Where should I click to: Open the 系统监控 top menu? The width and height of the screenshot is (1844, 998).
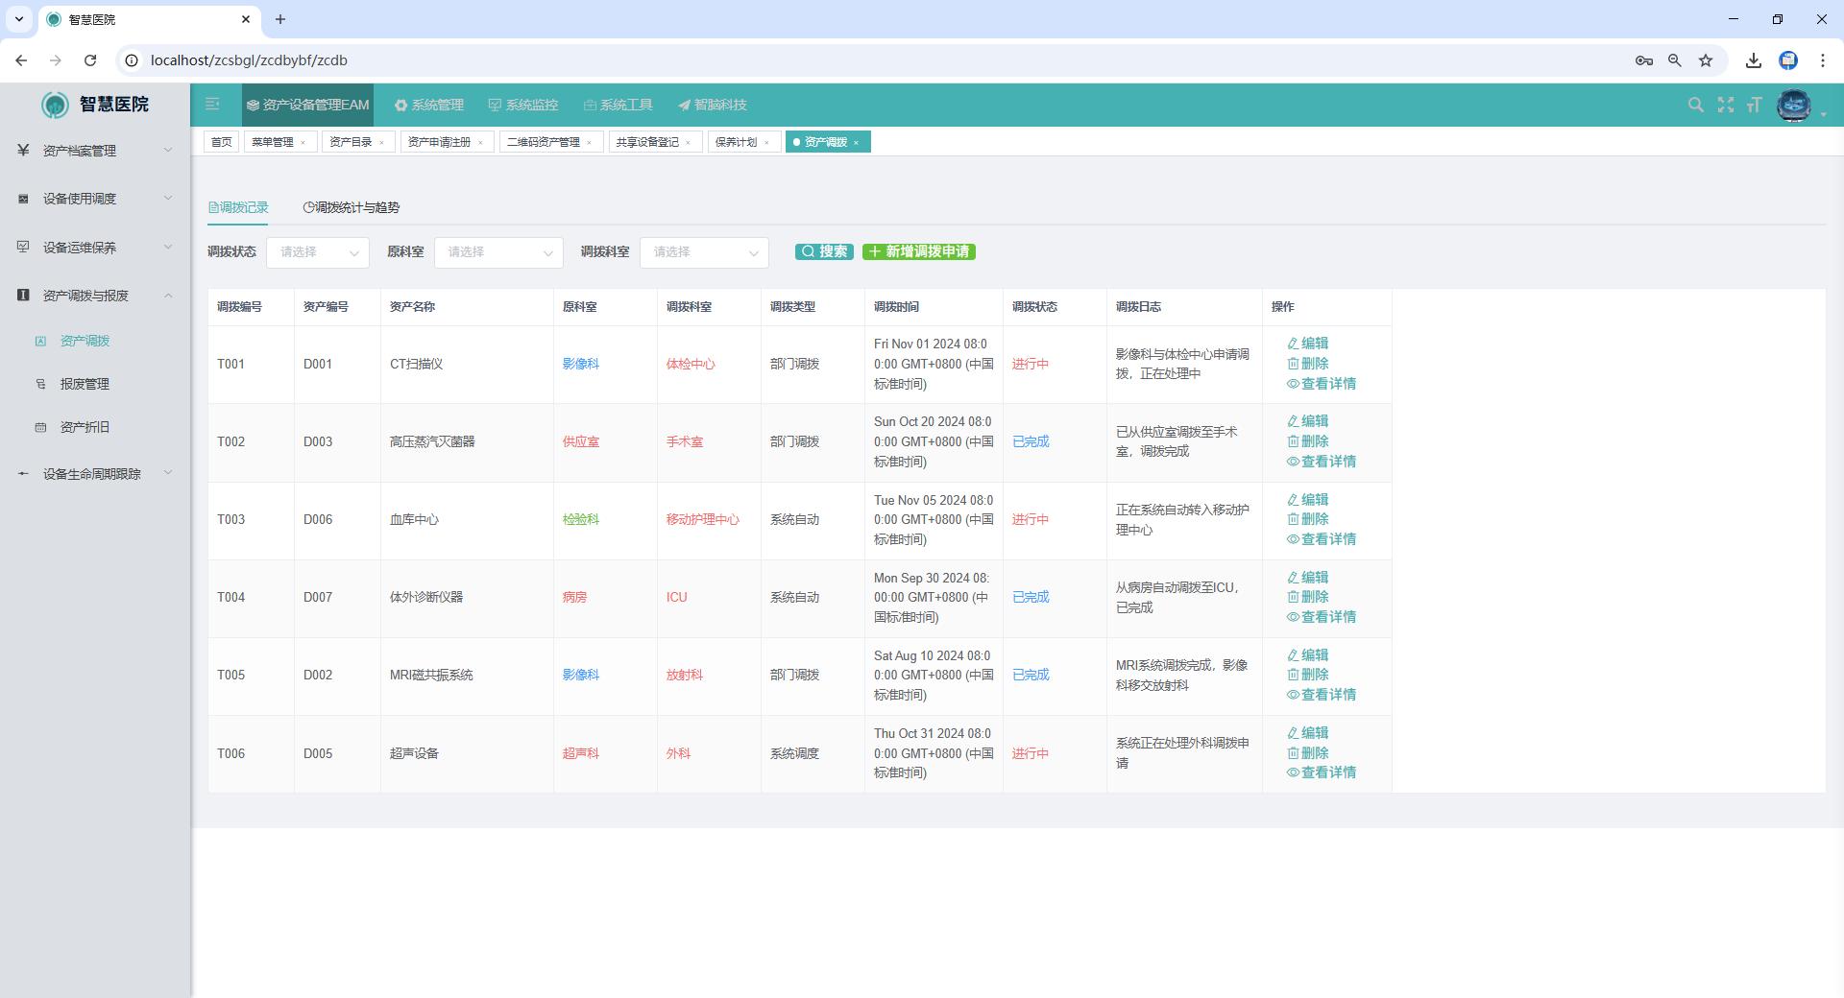point(522,105)
